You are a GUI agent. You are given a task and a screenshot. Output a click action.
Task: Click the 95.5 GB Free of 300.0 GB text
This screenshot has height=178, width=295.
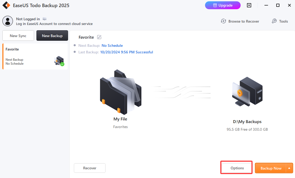(247, 129)
